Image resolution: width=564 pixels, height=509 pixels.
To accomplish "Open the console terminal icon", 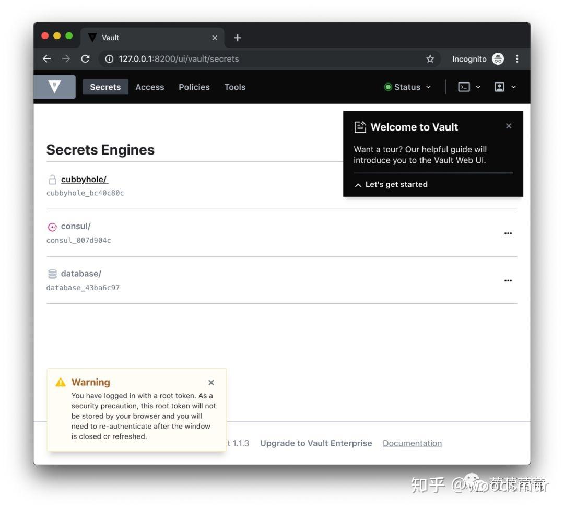I will point(464,87).
